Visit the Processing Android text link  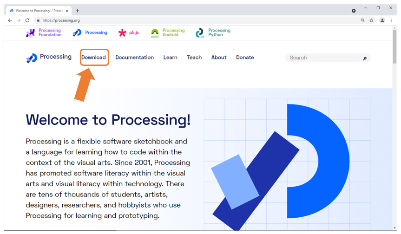coord(173,32)
